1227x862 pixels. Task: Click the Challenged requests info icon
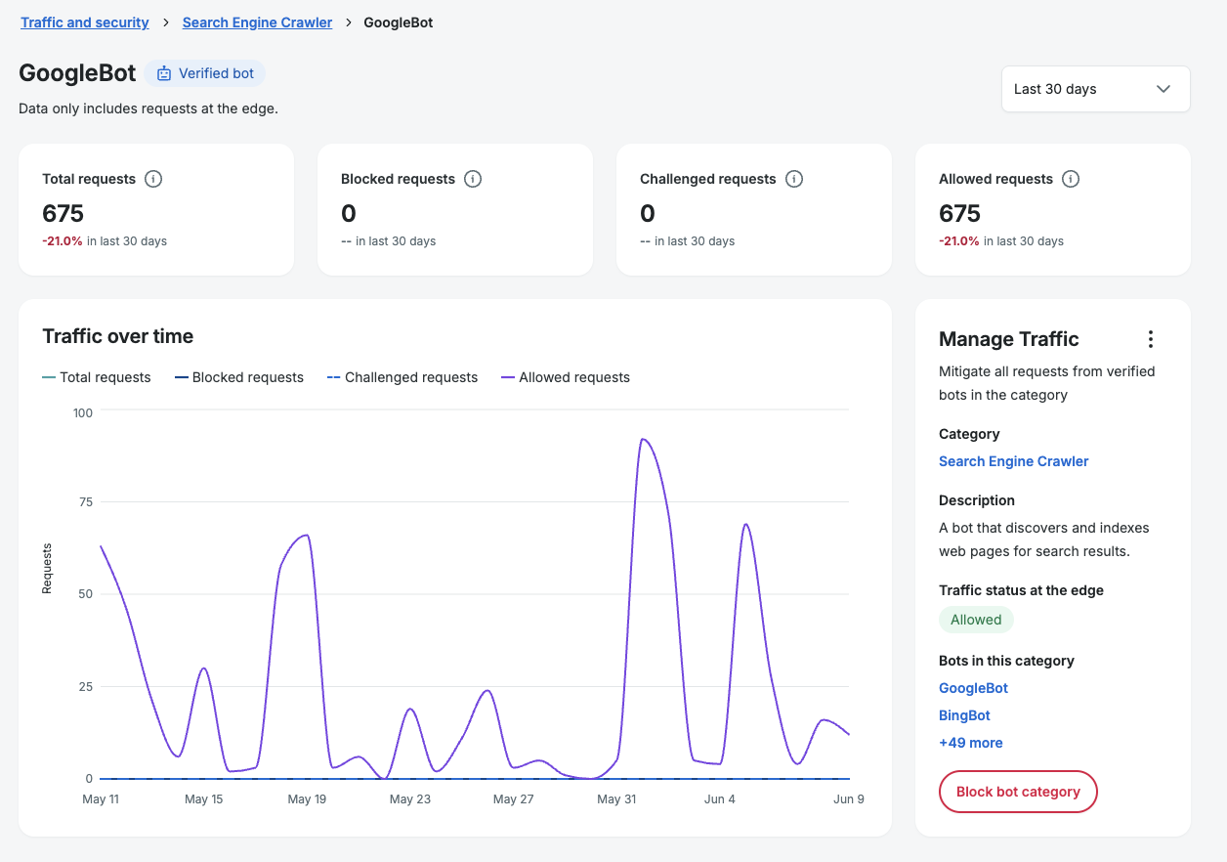pyautogui.click(x=794, y=179)
